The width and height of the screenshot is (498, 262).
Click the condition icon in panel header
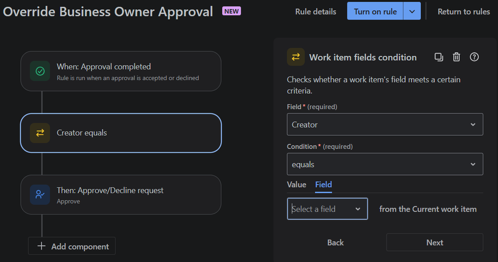pos(296,57)
